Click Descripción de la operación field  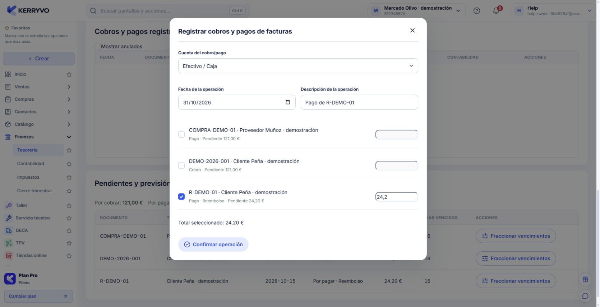[359, 102]
